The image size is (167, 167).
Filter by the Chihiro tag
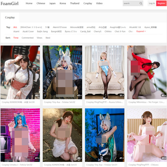108,32
